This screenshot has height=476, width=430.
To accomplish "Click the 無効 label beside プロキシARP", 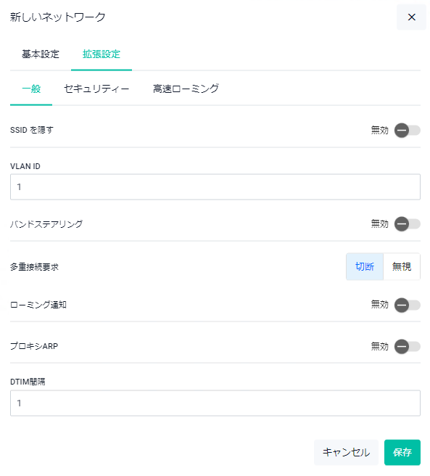I will [x=379, y=346].
